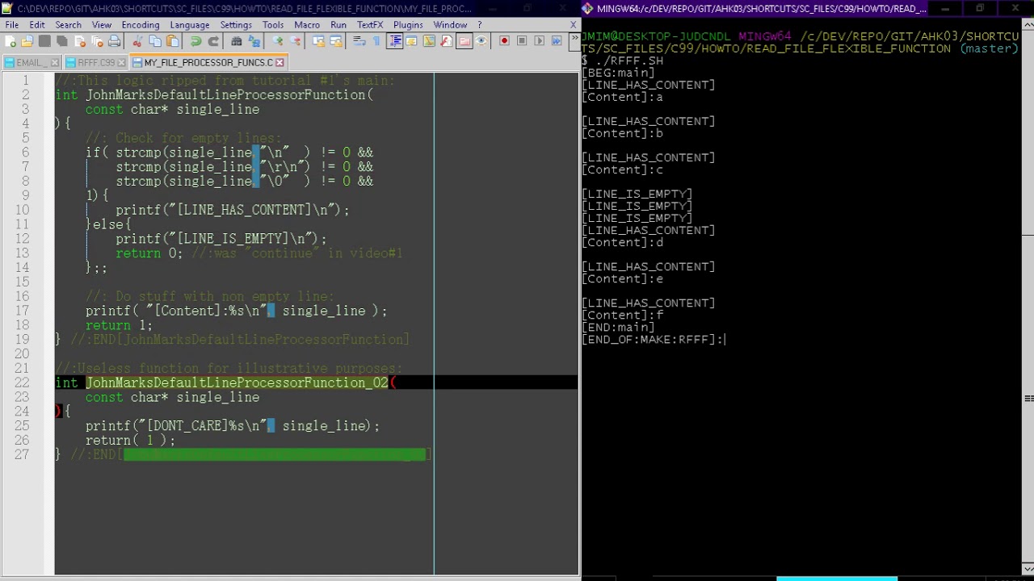The image size is (1034, 581).
Task: Open the Replace toolbar icon
Action: [254, 41]
